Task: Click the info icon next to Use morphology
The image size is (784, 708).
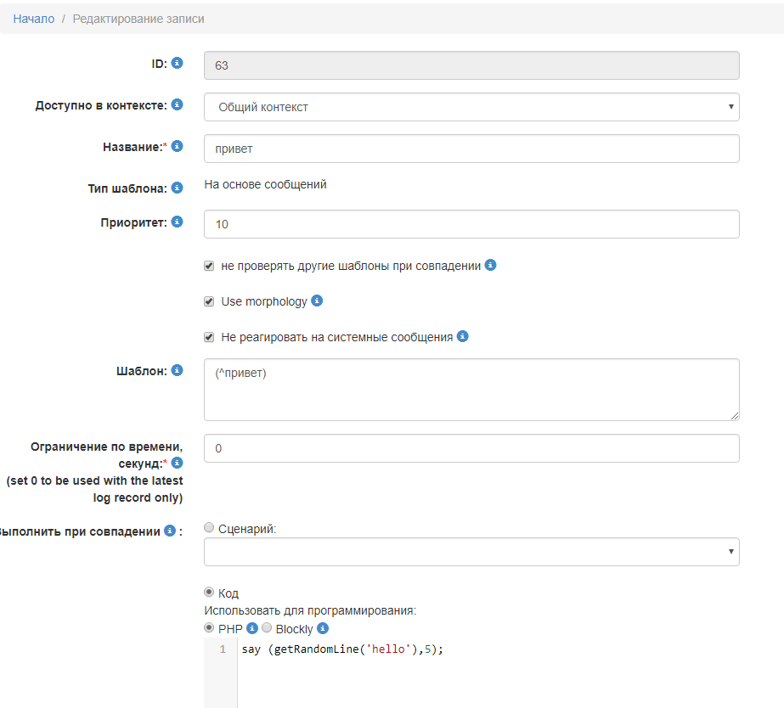Action: 316,301
